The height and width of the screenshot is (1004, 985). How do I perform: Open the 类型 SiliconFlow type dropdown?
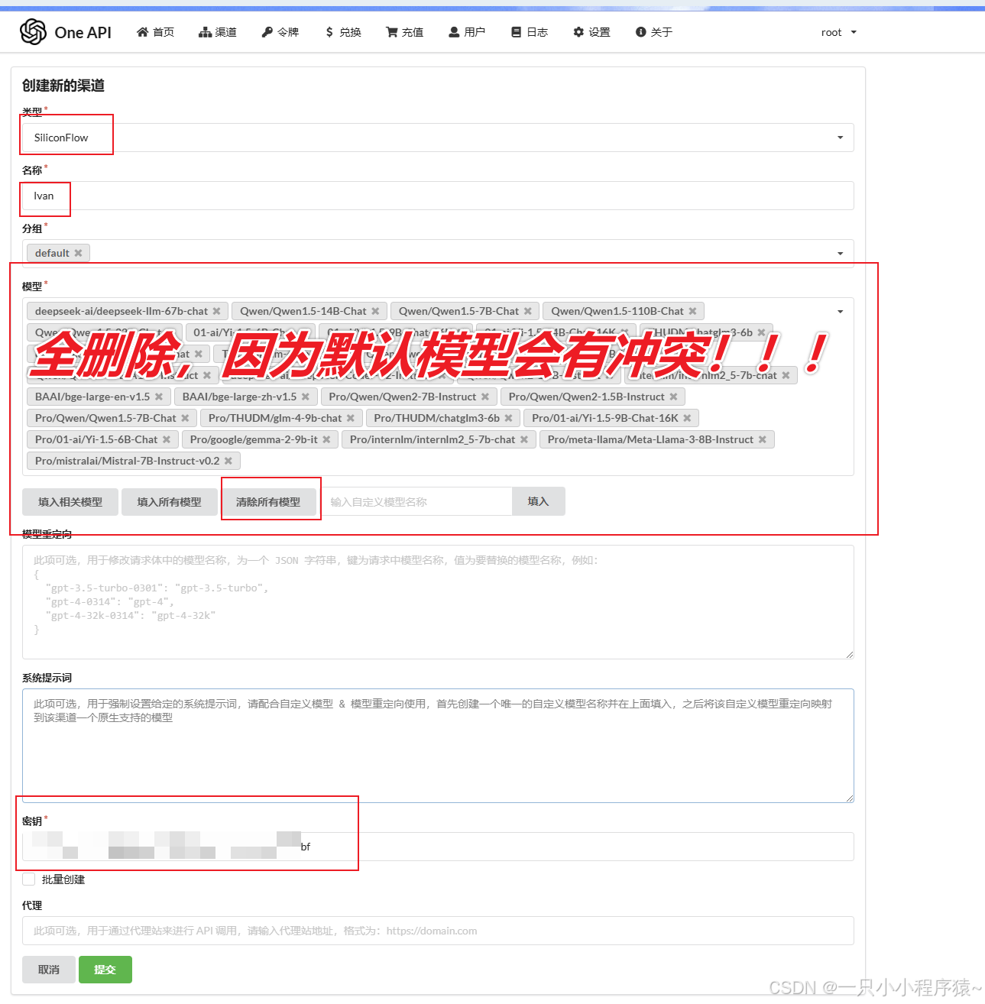[438, 138]
